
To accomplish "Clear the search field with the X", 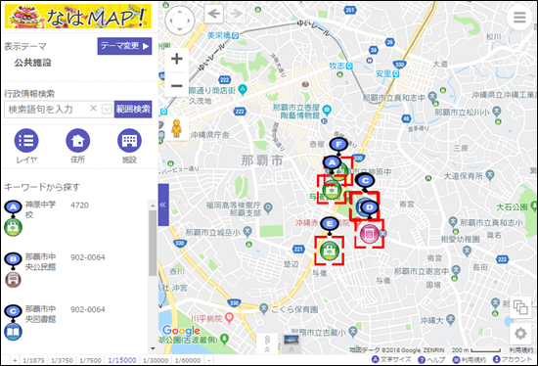I will click(x=93, y=109).
